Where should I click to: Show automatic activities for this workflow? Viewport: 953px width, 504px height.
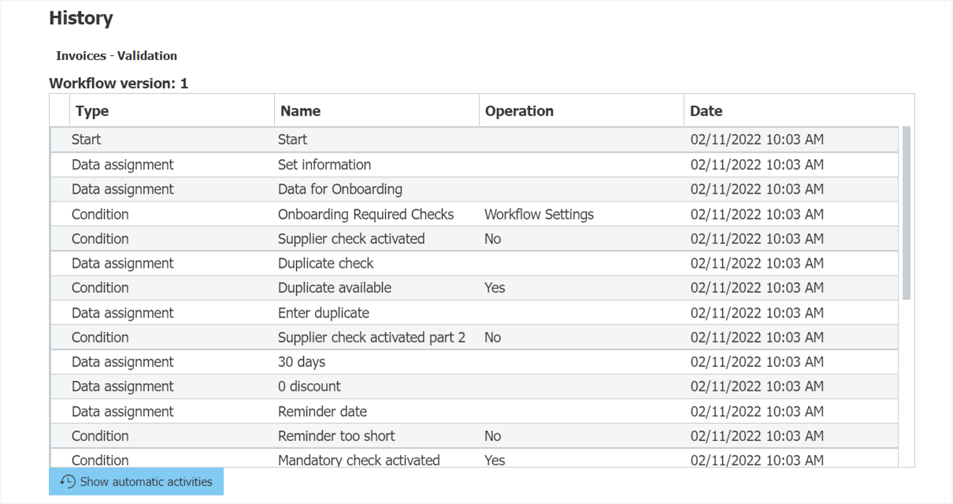coord(135,481)
